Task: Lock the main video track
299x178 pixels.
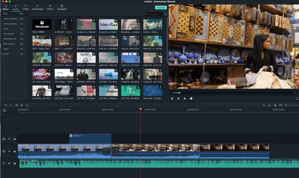Action: coord(15,151)
